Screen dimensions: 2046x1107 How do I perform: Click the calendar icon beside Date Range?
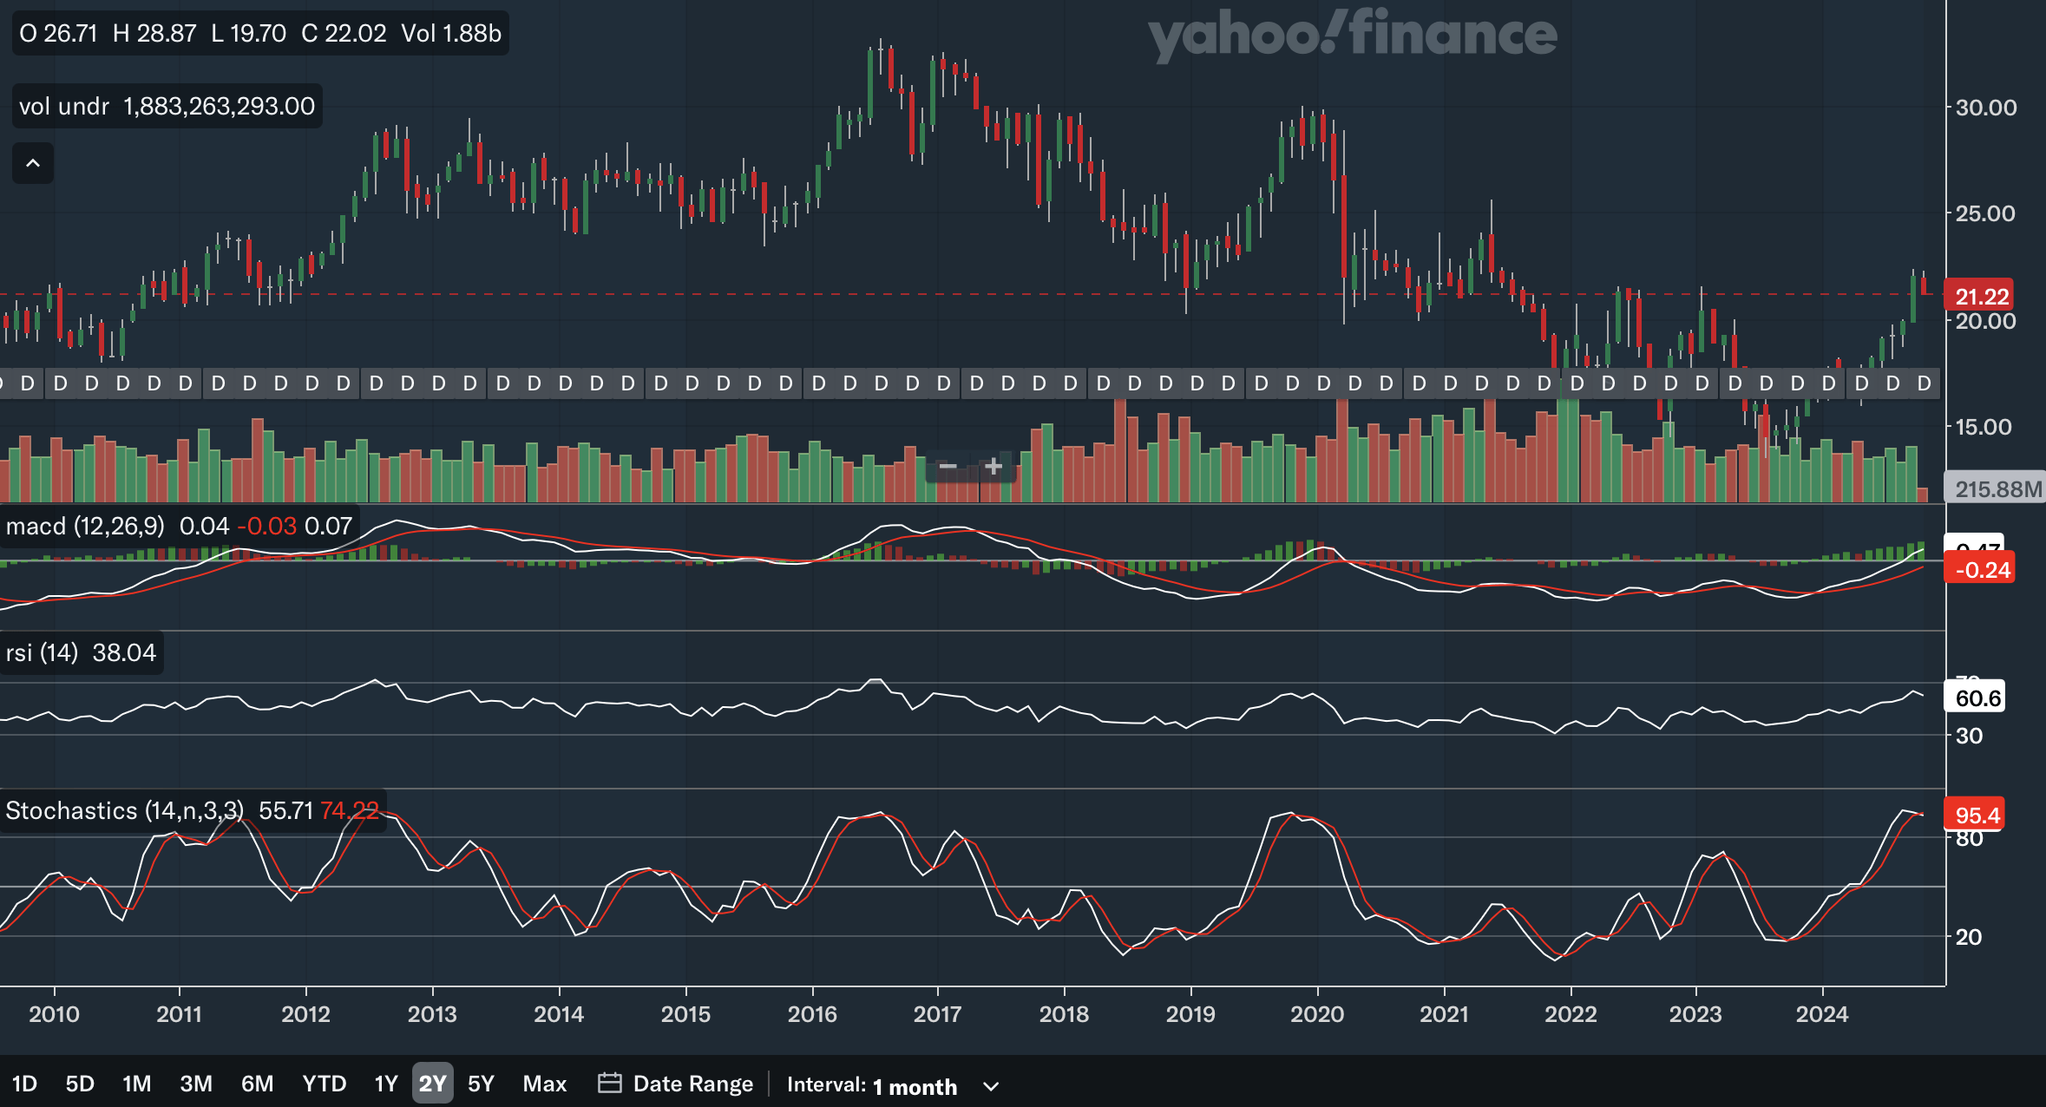click(609, 1084)
